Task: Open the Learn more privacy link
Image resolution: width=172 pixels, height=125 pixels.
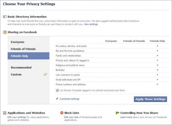Action: [x=126, y=117]
